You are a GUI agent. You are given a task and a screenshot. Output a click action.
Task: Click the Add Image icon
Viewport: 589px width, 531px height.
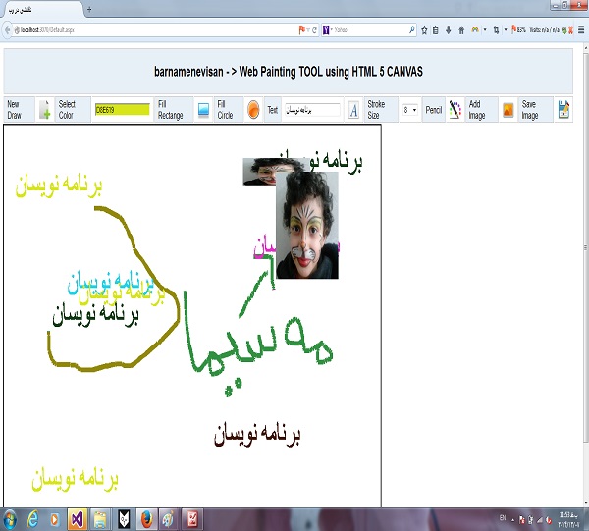pos(508,111)
